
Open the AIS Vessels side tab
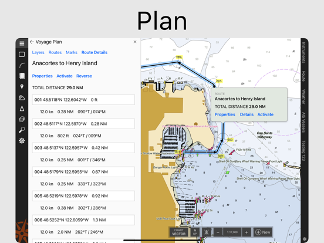click(x=303, y=122)
